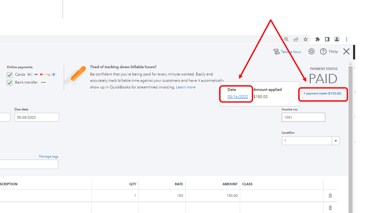Bookmark this page with the star icon
Image resolution: width=379 pixels, height=213 pixels.
(x=306, y=39)
